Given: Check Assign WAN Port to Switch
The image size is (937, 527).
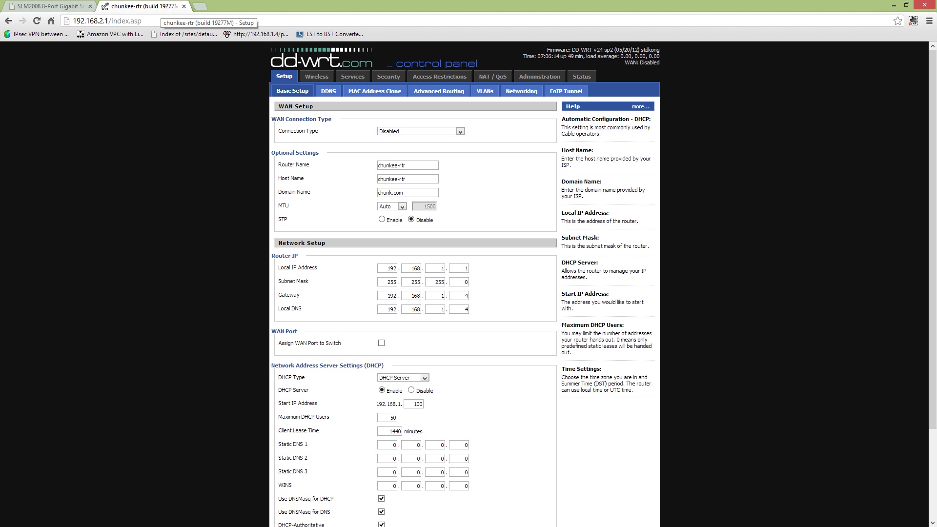Looking at the screenshot, I should click(381, 343).
